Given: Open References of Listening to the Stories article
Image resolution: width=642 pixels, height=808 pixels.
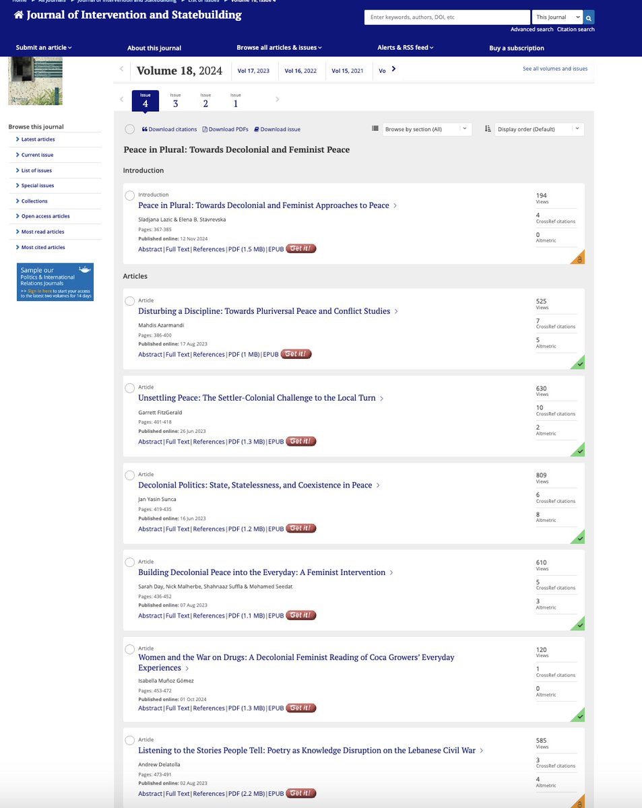Looking at the screenshot, I should (x=209, y=794).
